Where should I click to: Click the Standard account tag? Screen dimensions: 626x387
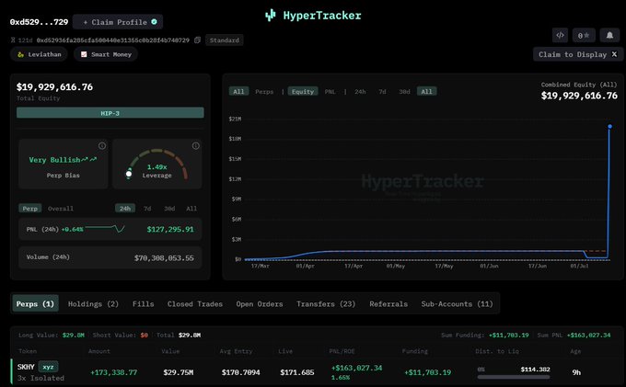pyautogui.click(x=225, y=40)
